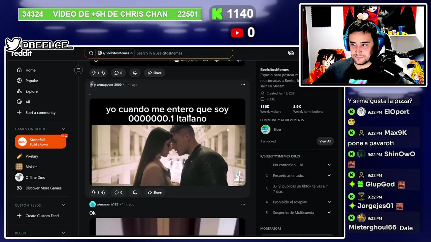Open comments on magyver-3000 post
Screen dimensions: 431x242
pyautogui.click(x=118, y=193)
